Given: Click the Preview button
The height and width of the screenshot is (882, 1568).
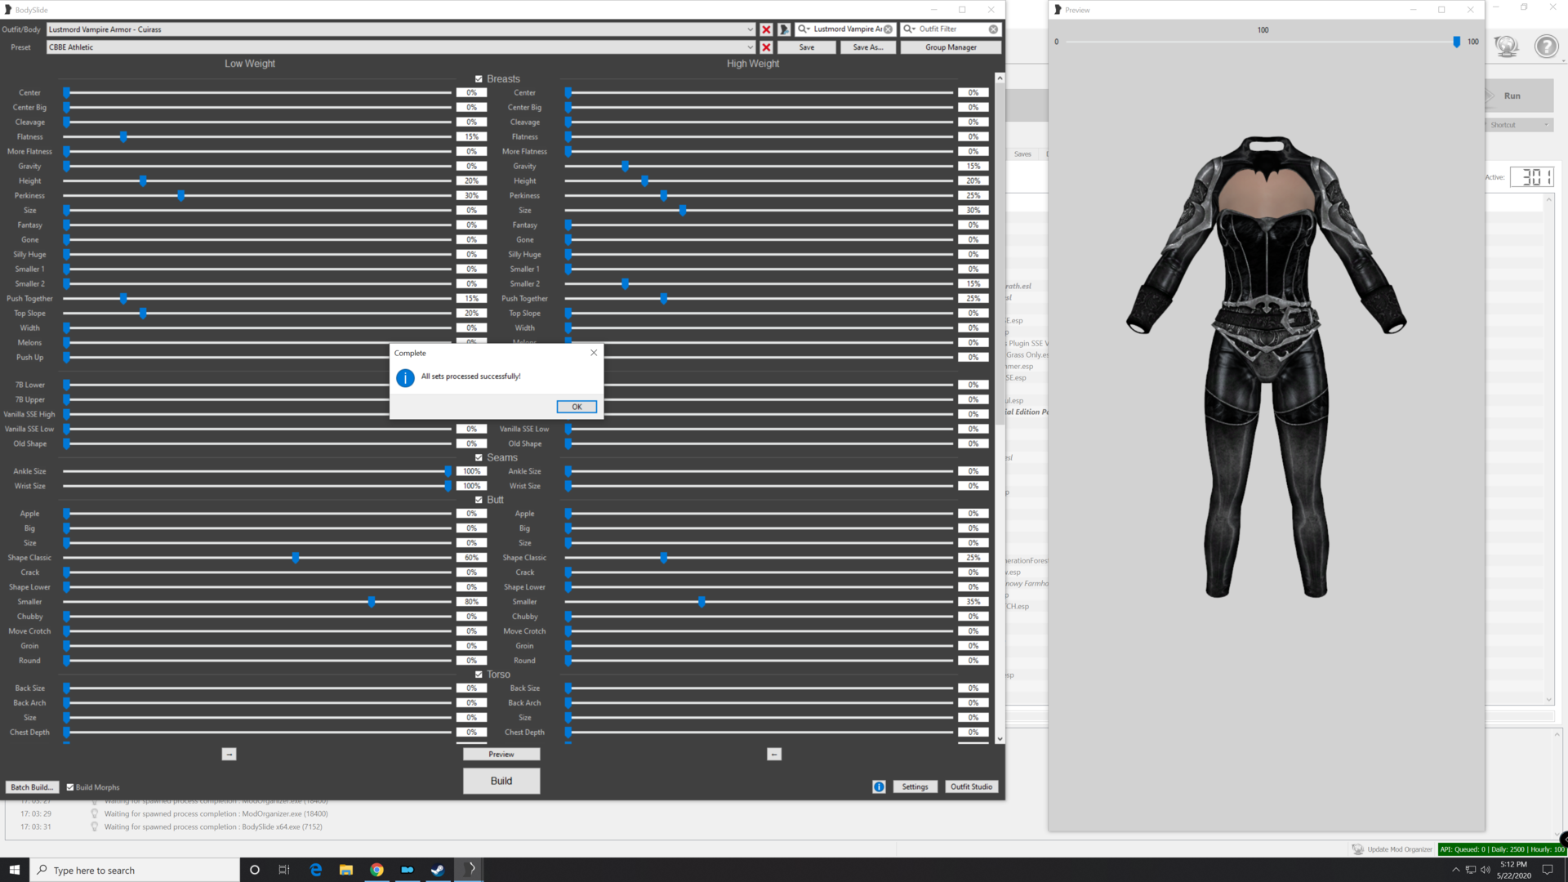Looking at the screenshot, I should pos(501,755).
